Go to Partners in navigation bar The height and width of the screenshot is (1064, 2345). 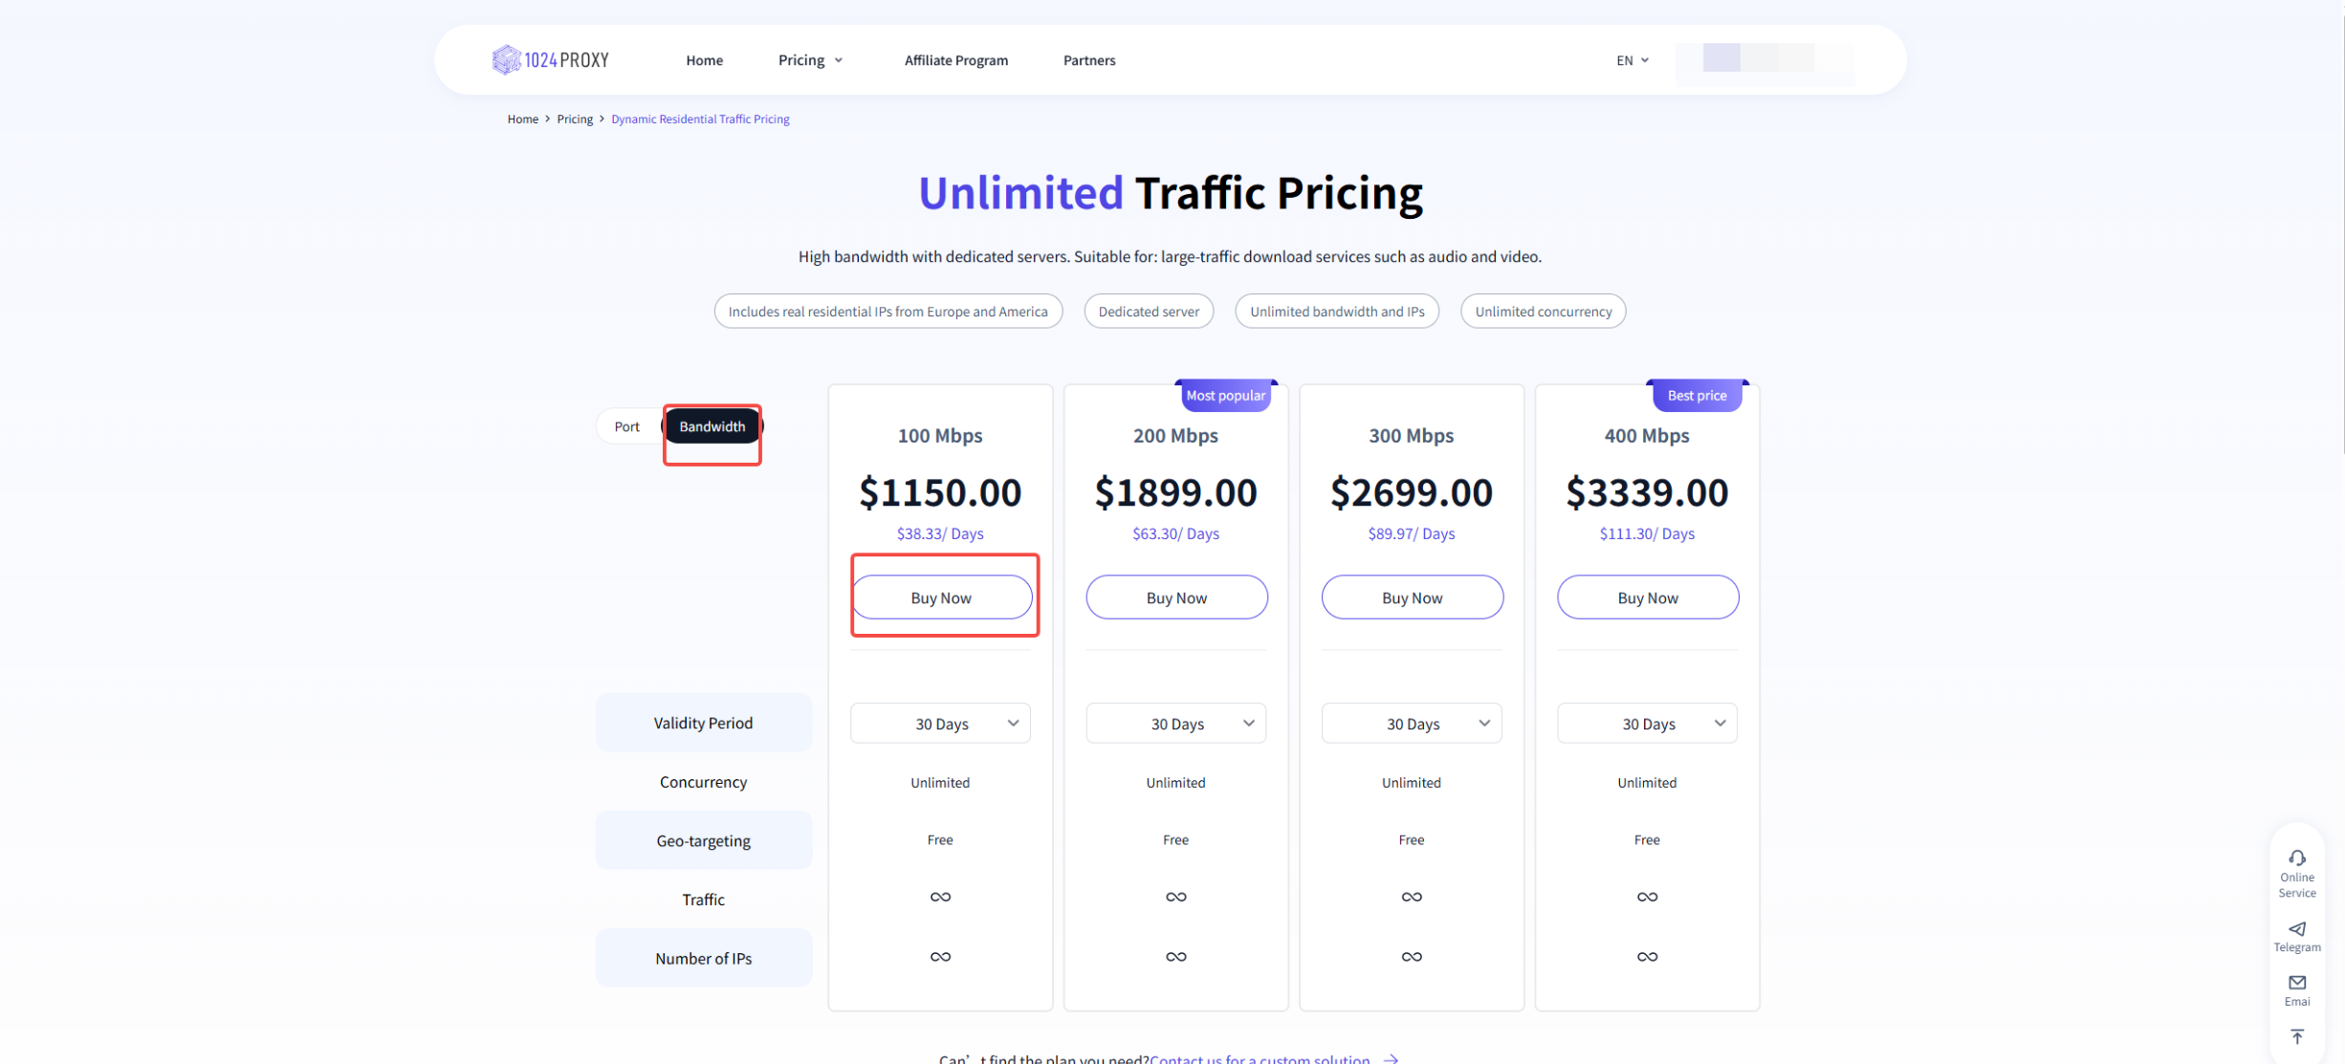coord(1088,60)
